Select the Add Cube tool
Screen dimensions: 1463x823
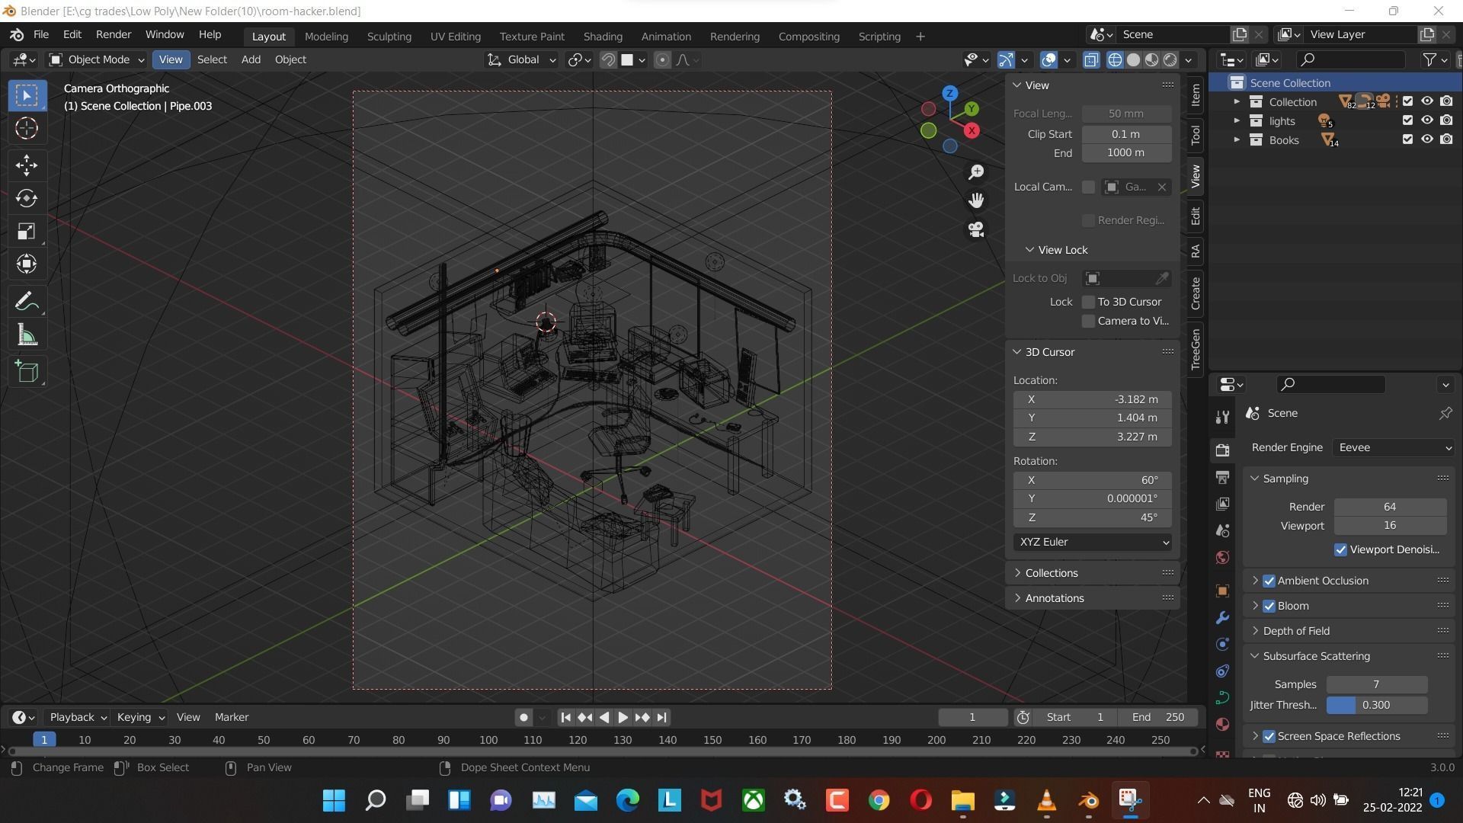click(27, 372)
